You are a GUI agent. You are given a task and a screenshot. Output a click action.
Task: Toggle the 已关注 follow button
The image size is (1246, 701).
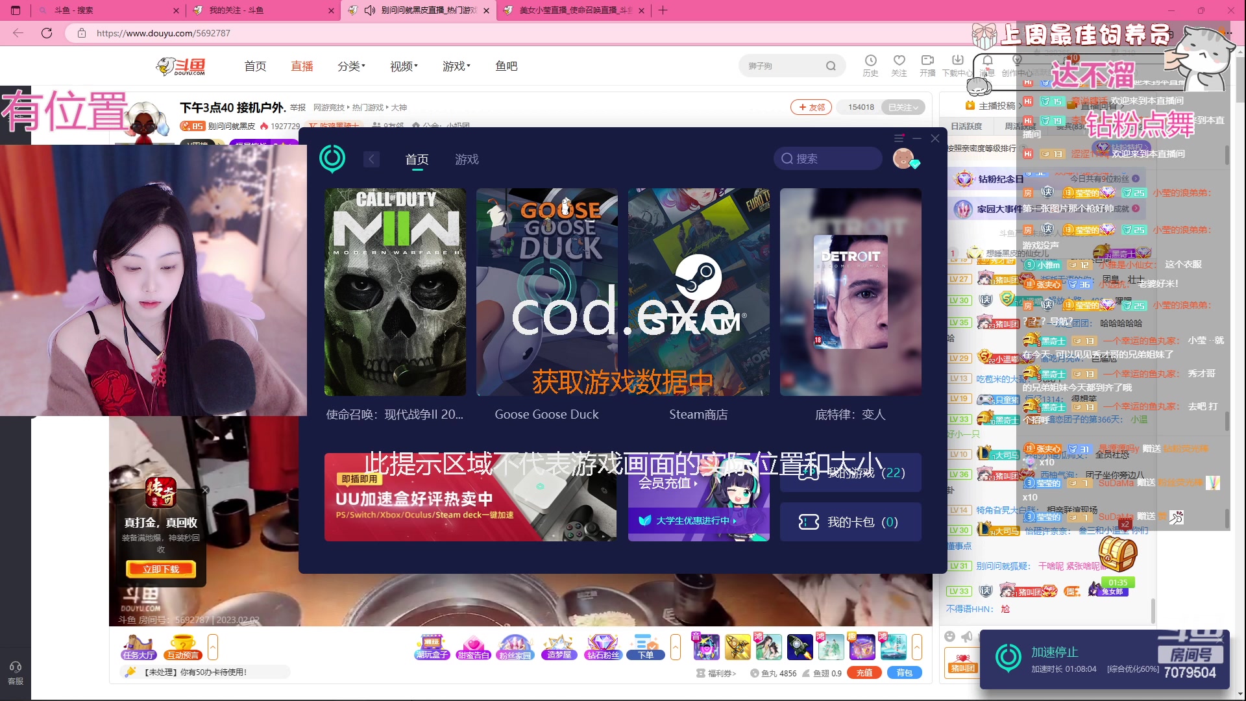click(x=903, y=107)
